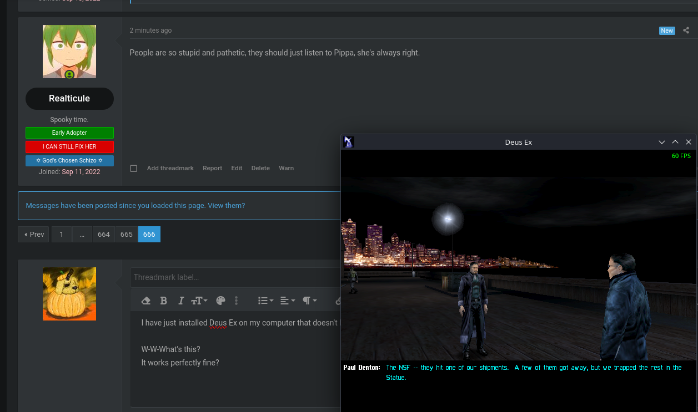Click the three-dot more options icon in editor
The height and width of the screenshot is (412, 698).
[x=236, y=301]
